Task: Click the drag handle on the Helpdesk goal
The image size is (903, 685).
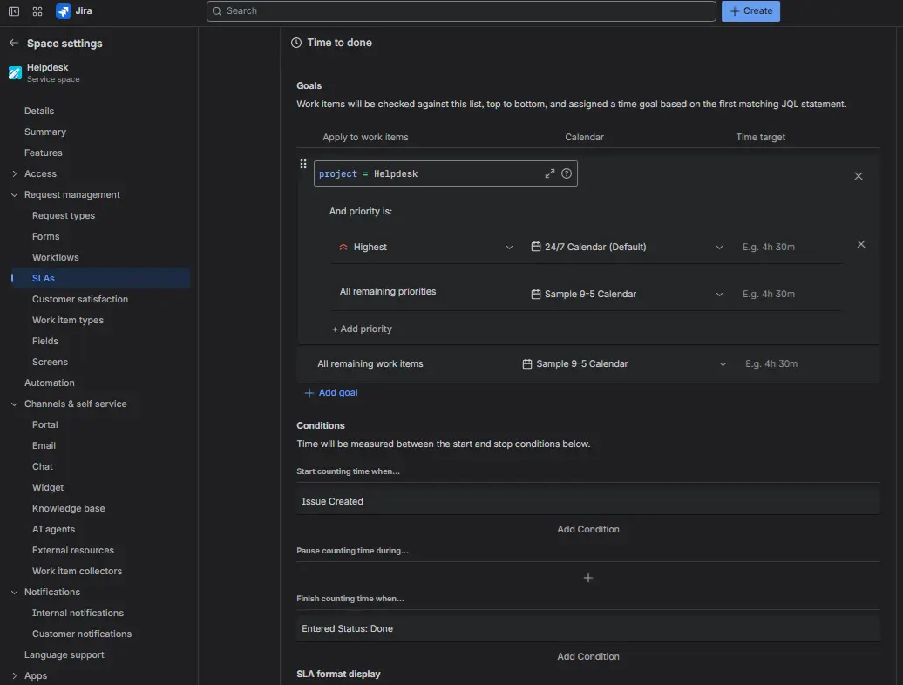Action: pyautogui.click(x=303, y=164)
